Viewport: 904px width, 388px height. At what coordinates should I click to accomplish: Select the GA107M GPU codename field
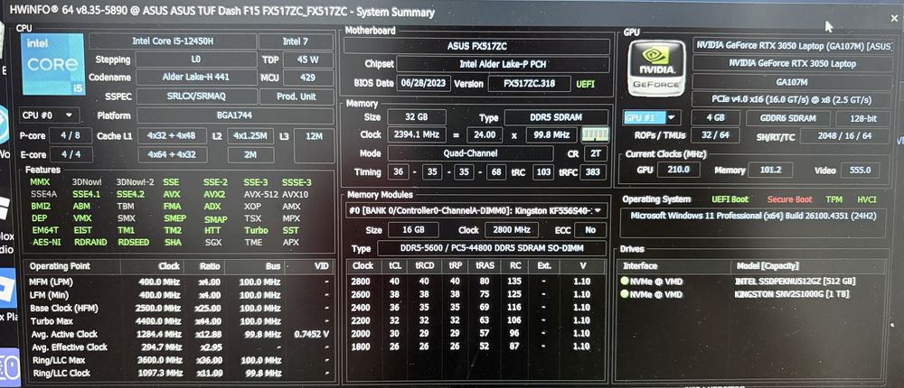point(793,82)
